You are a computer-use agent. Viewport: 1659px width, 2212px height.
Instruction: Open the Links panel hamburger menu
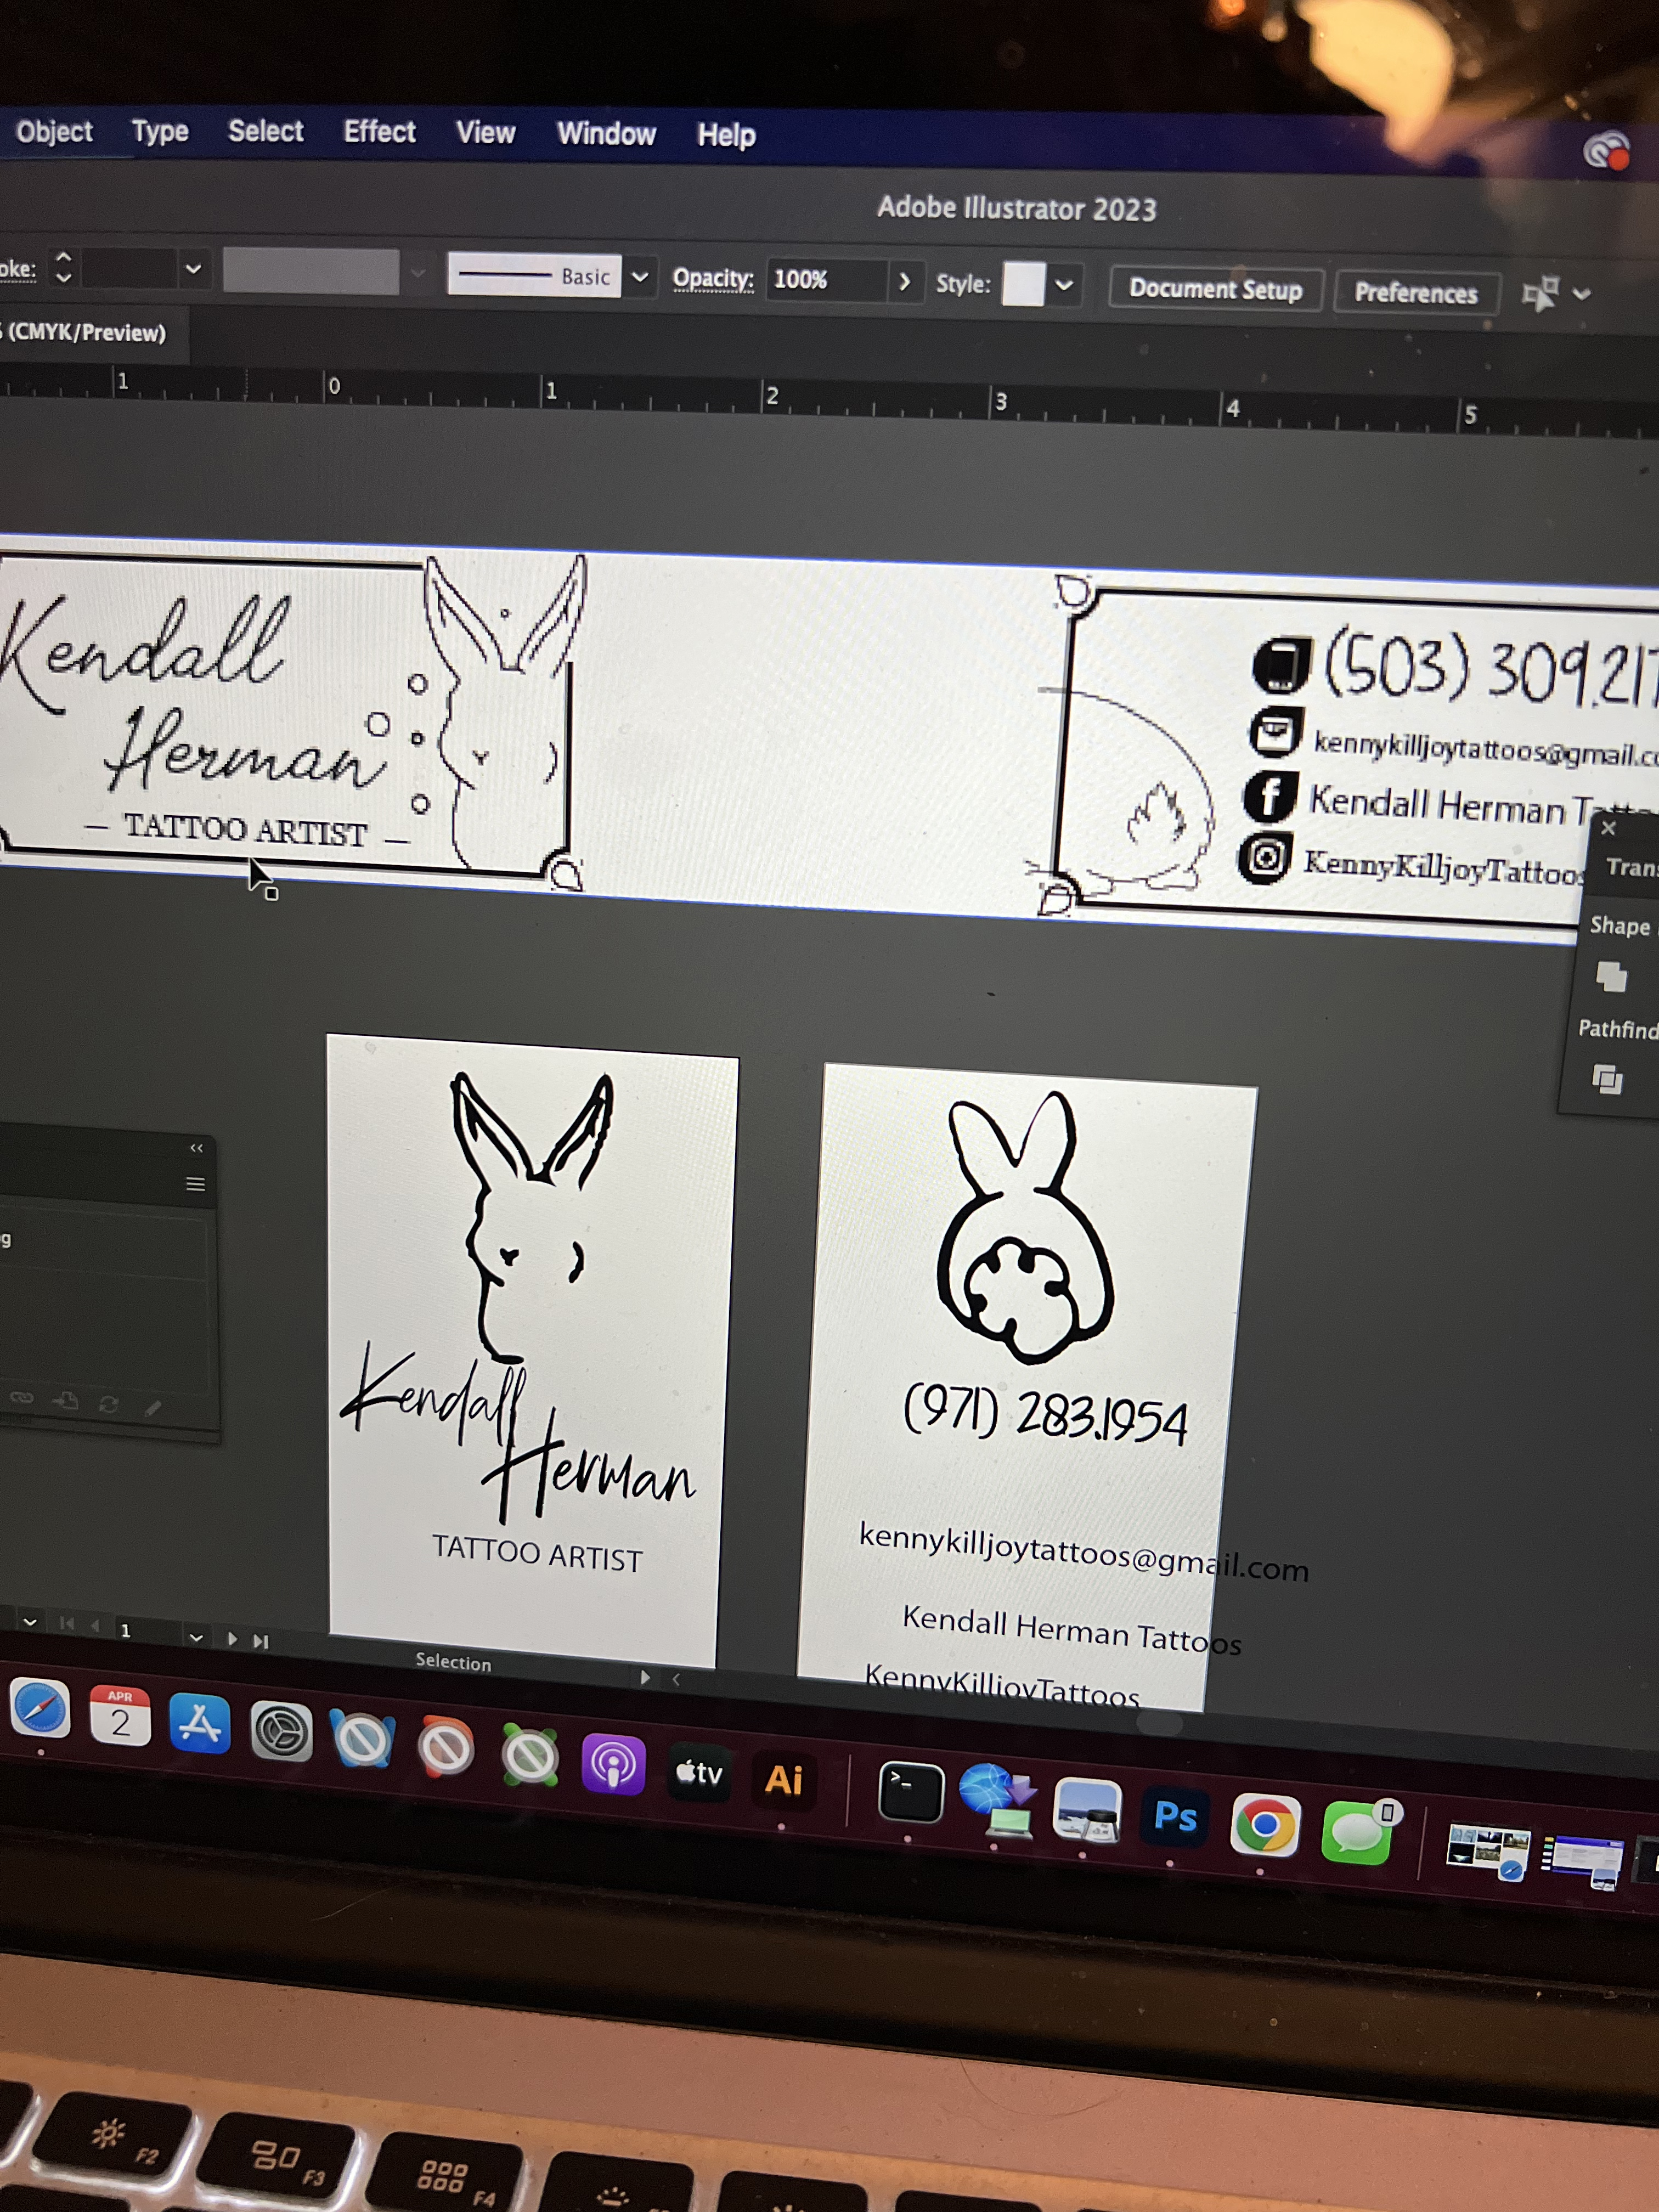pos(196,1184)
